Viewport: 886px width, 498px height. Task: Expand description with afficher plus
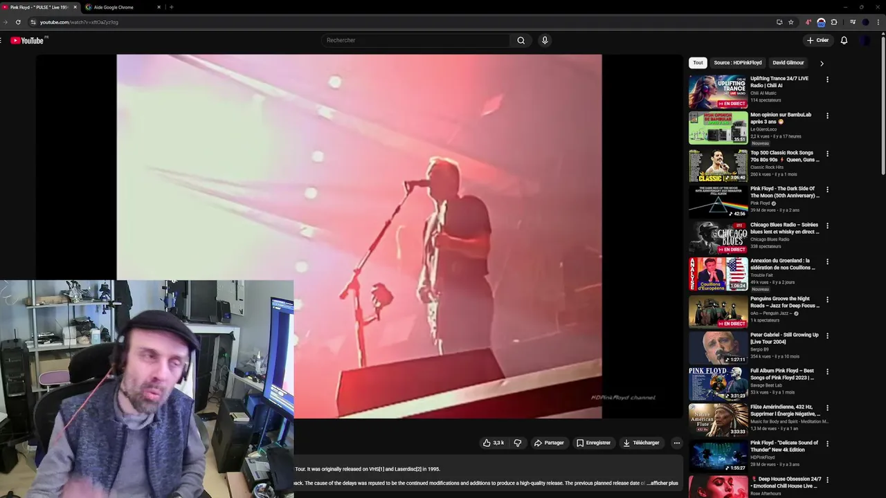(x=662, y=483)
